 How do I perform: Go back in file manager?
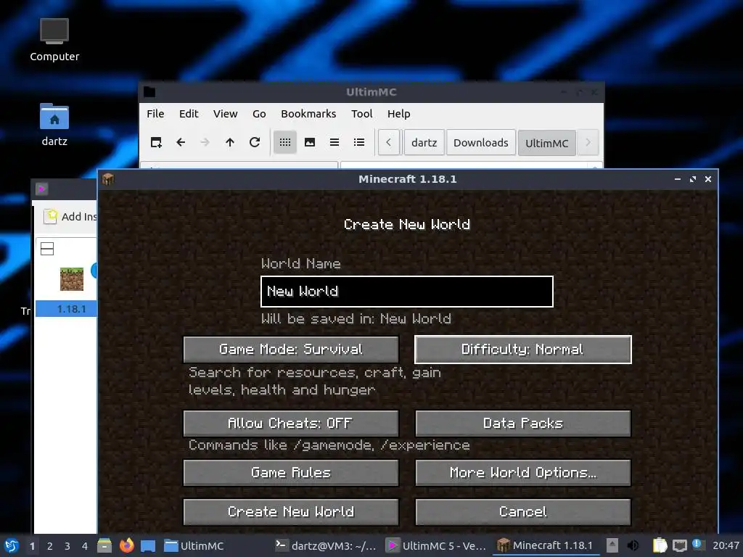[x=181, y=142]
